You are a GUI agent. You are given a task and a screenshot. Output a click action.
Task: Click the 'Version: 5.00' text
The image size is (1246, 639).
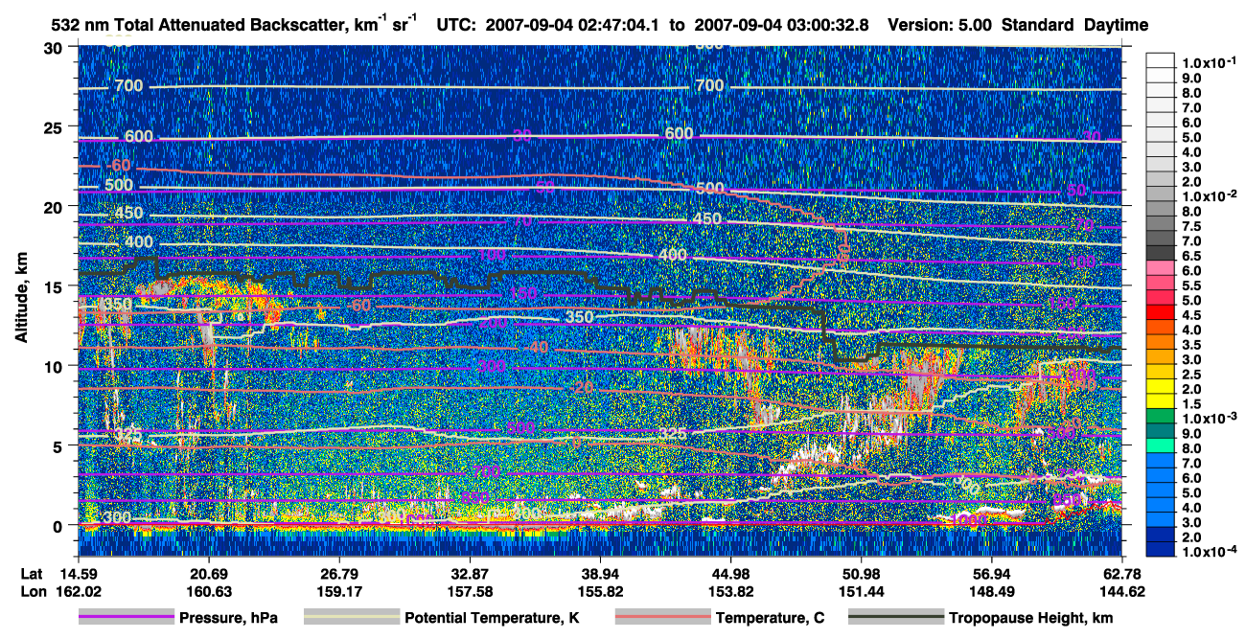pos(939,26)
